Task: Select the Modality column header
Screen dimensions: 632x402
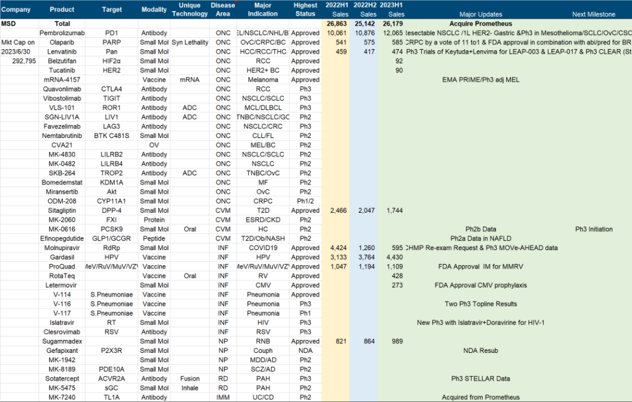Action: 154,9
